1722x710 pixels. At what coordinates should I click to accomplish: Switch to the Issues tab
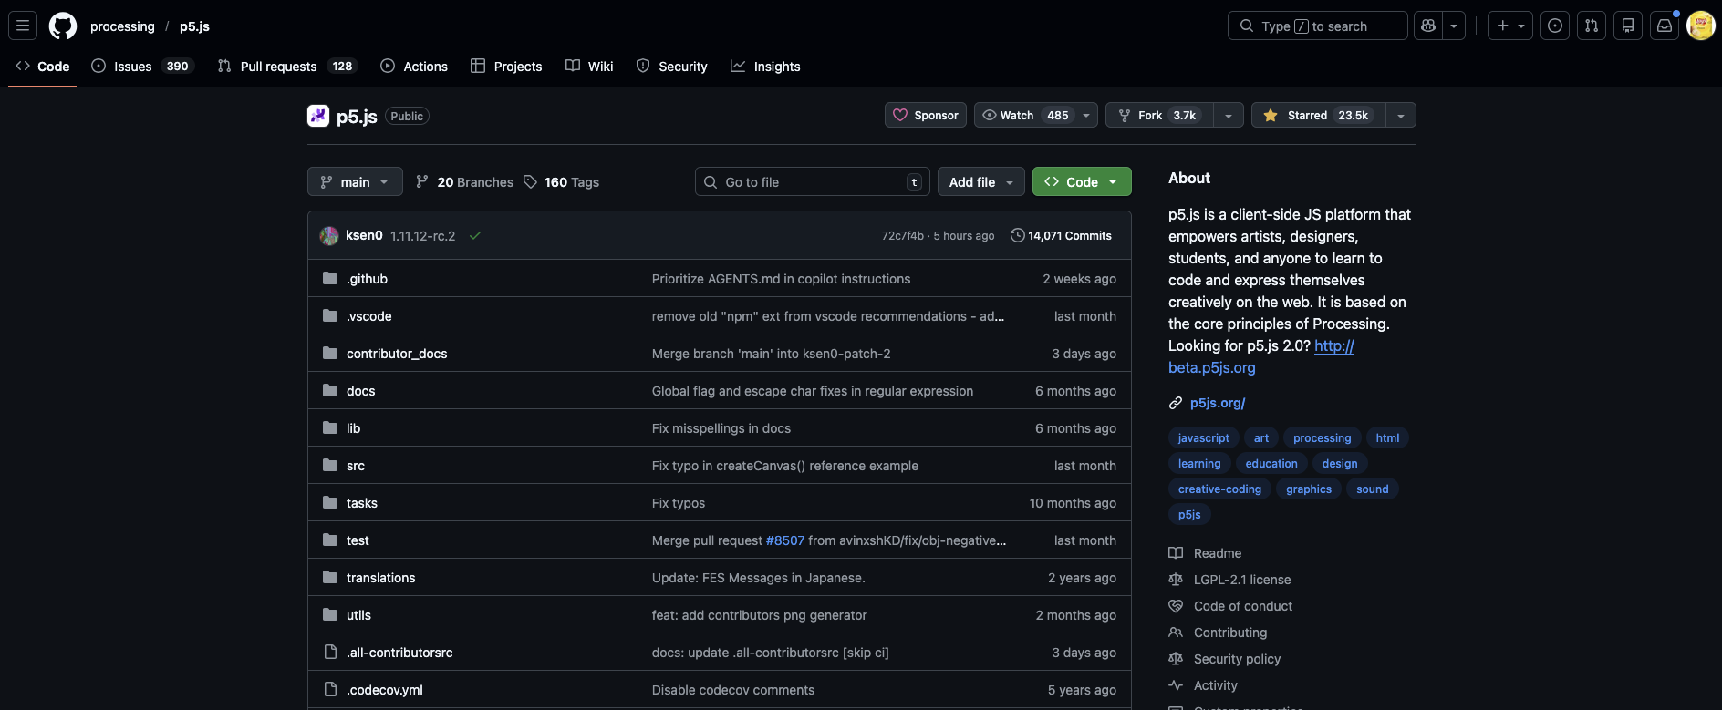133,67
